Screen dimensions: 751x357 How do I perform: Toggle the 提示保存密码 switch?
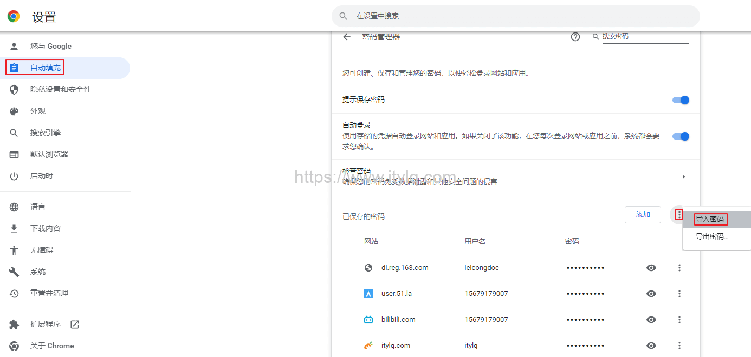[681, 100]
